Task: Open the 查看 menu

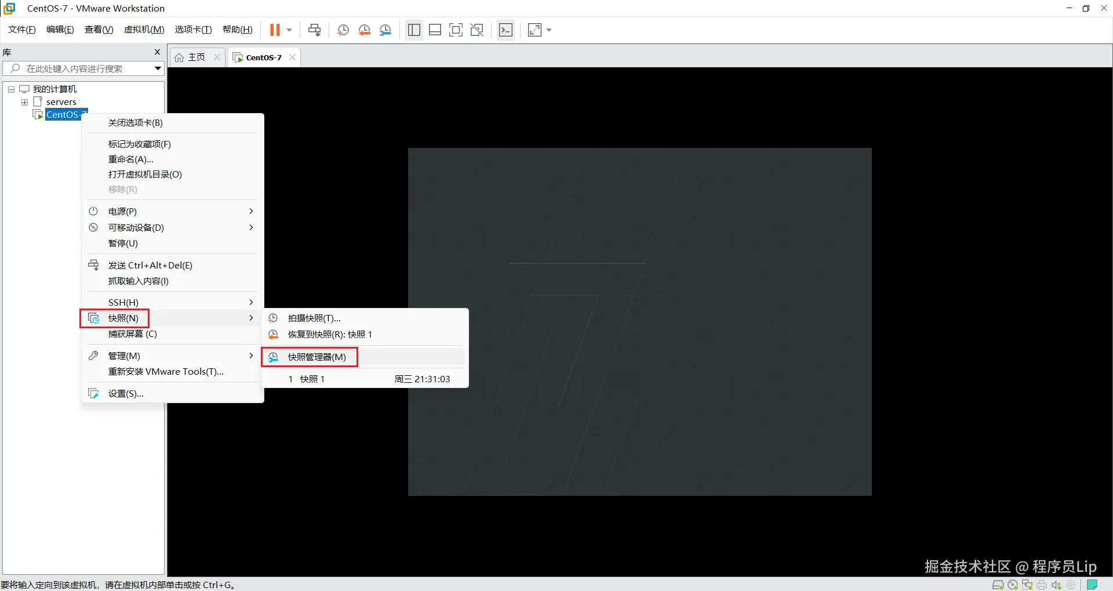Action: point(99,30)
